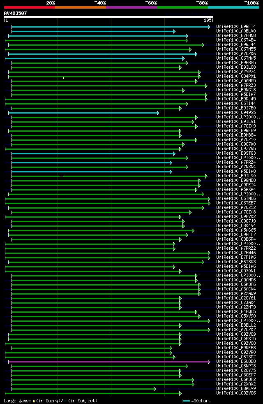Click the cyan ~100% identity legend segment
Screen dimensions: 263x404
[233, 7]
